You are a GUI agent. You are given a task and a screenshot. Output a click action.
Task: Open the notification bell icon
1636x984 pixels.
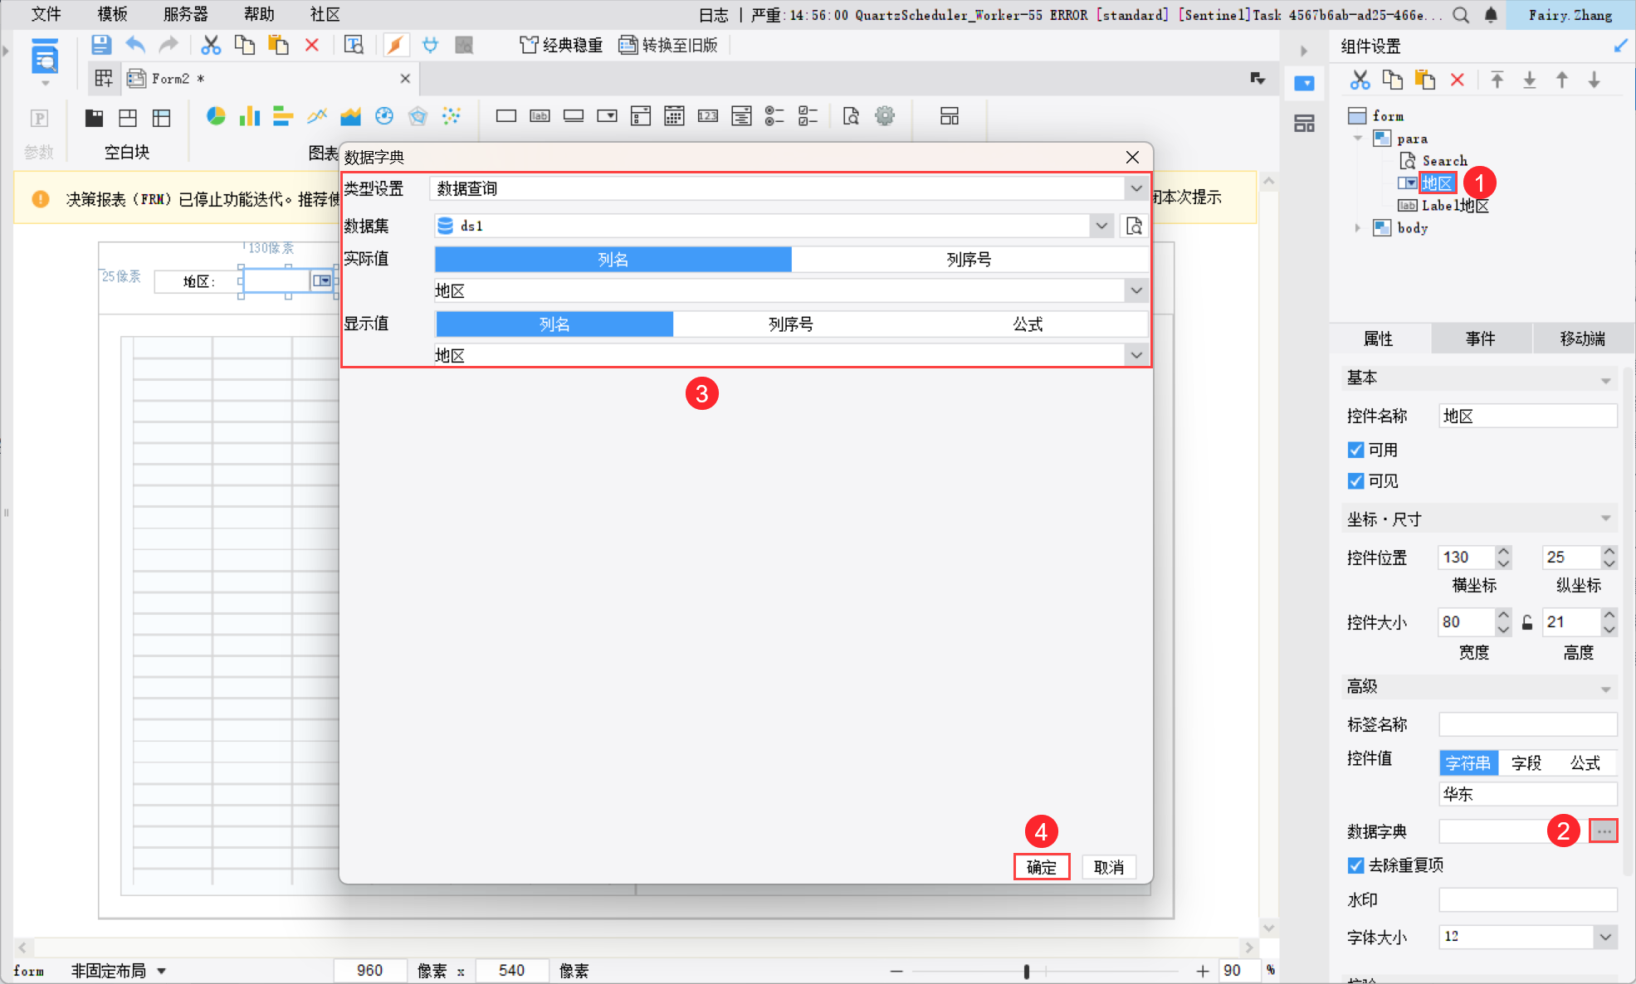[1491, 15]
